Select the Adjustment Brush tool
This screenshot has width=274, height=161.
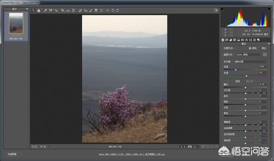pyautogui.click(x=91, y=10)
